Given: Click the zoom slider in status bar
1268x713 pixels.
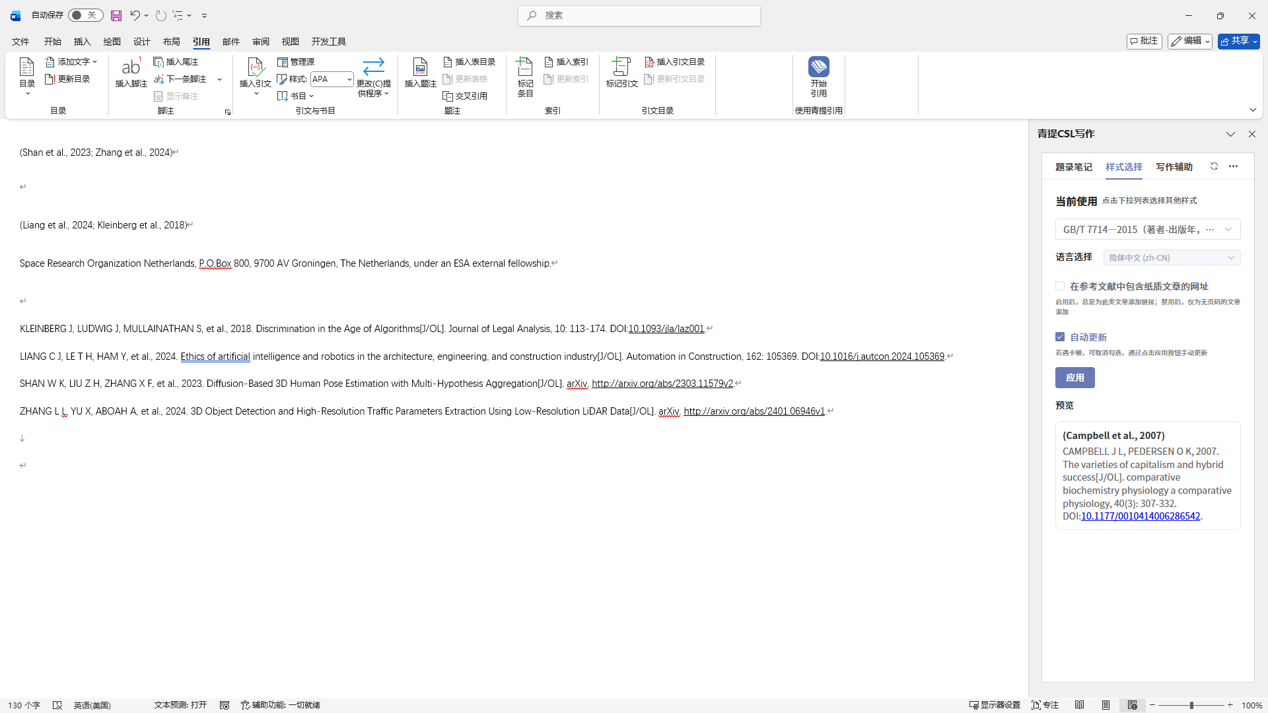Looking at the screenshot, I should pos(1191,705).
